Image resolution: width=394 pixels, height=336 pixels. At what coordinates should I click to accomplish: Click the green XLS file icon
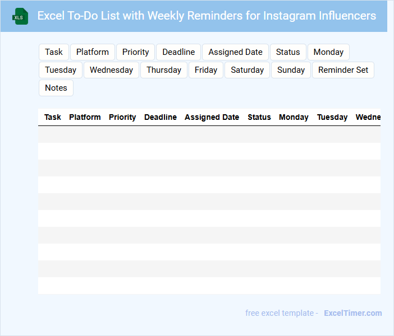[x=21, y=16]
